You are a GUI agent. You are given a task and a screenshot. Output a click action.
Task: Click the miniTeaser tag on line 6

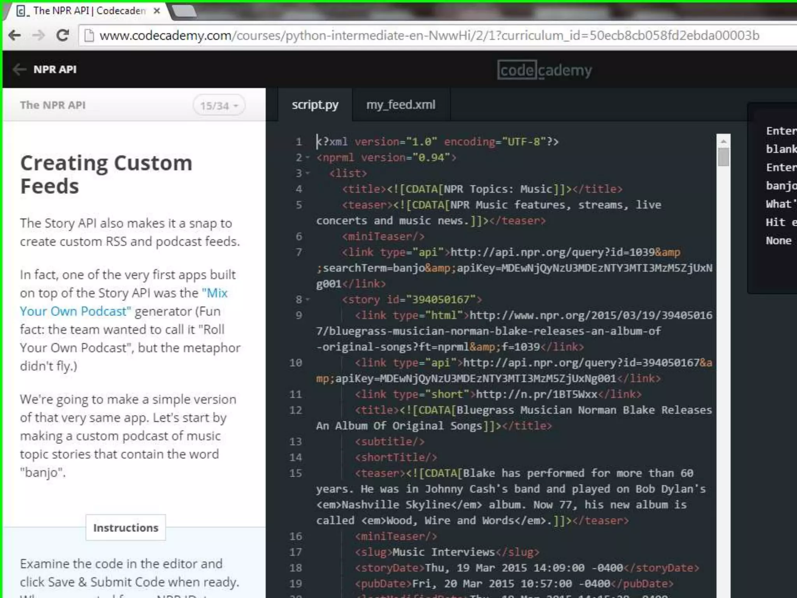tap(383, 236)
